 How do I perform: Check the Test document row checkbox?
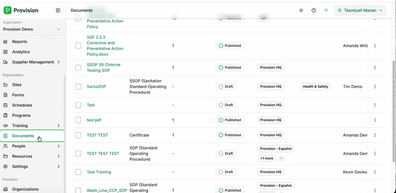tap(78, 105)
